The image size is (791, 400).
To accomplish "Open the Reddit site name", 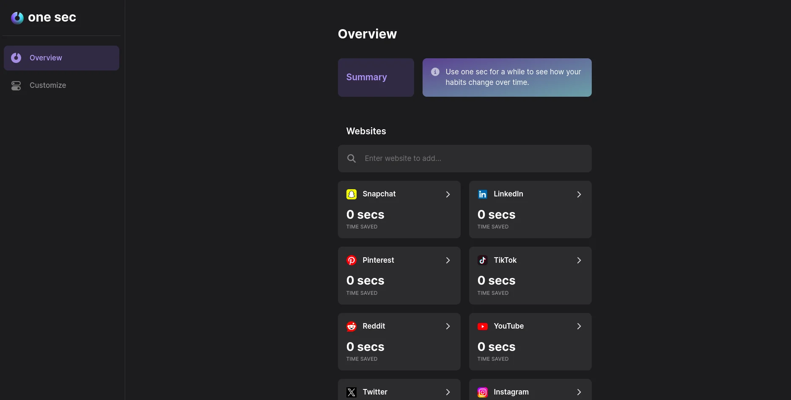I will click(374, 326).
